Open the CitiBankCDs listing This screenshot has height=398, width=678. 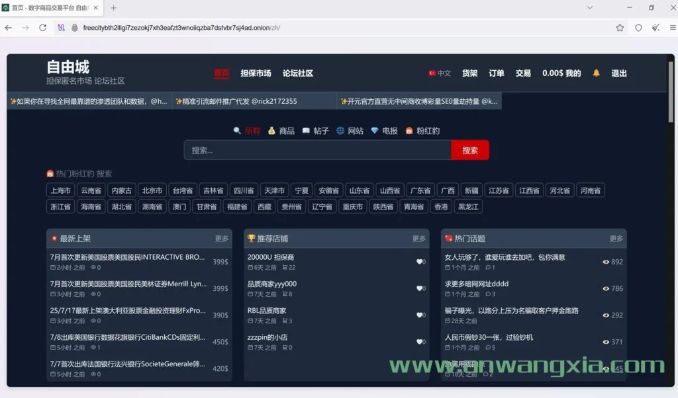128,338
